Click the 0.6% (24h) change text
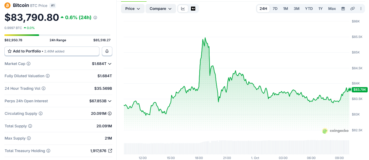Viewport: 369px width, 160px height. pos(78,17)
